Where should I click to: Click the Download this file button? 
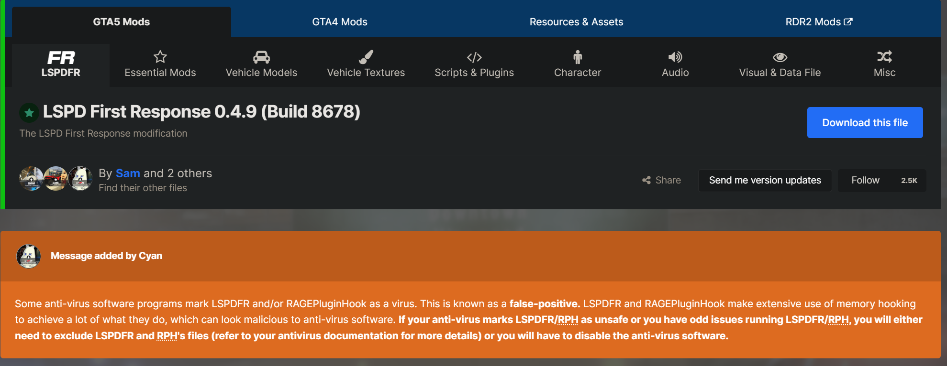pos(865,123)
